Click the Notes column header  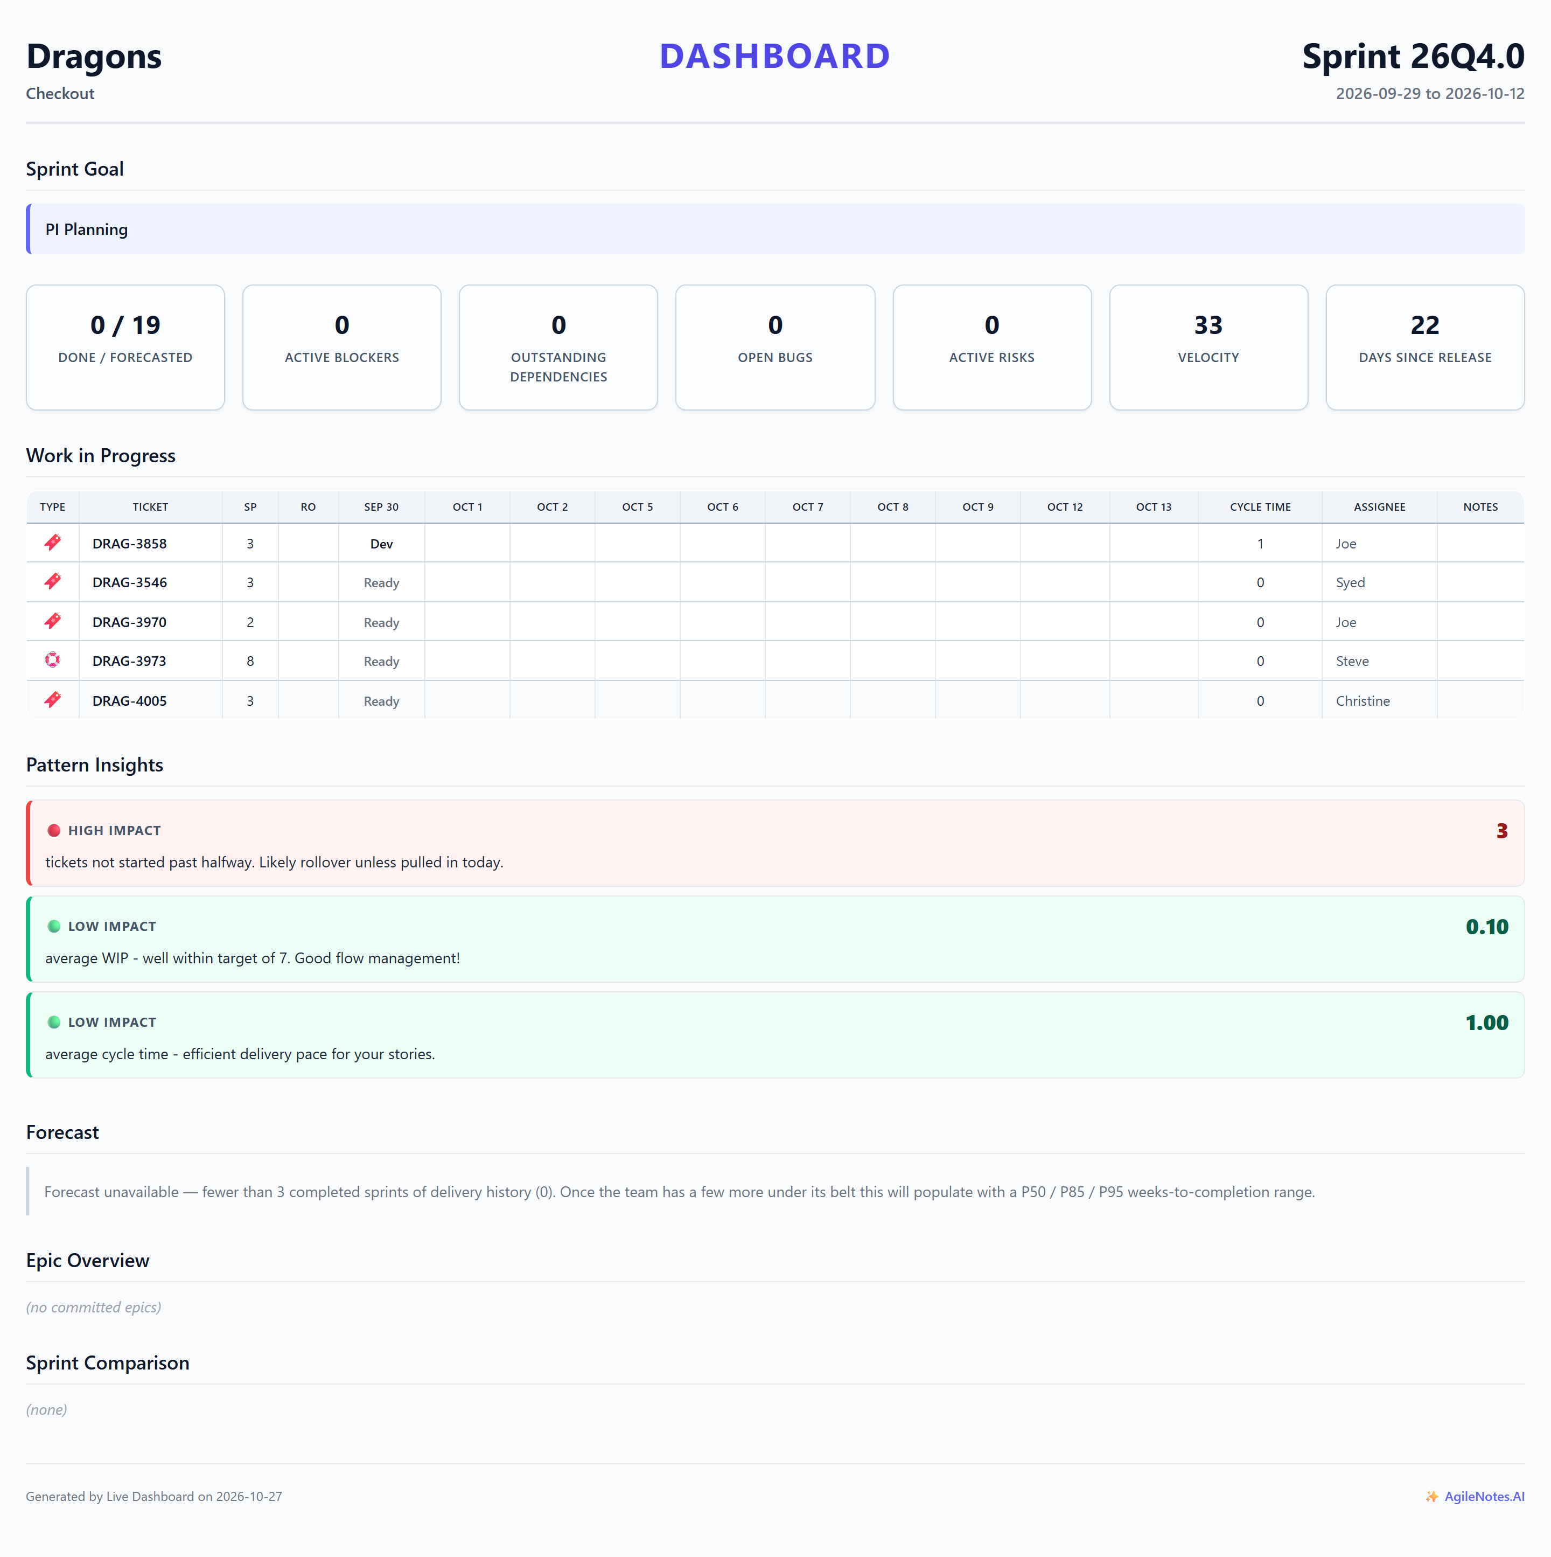pos(1480,507)
